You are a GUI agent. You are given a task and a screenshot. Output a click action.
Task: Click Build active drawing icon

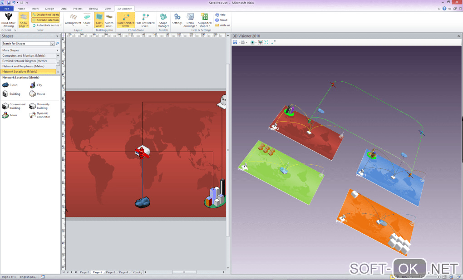[8, 17]
